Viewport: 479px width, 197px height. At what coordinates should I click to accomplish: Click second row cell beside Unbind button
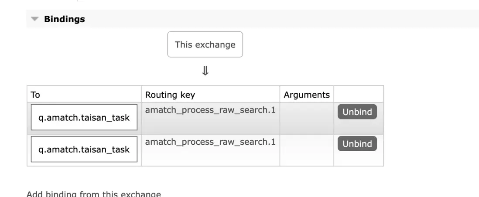[x=359, y=158]
